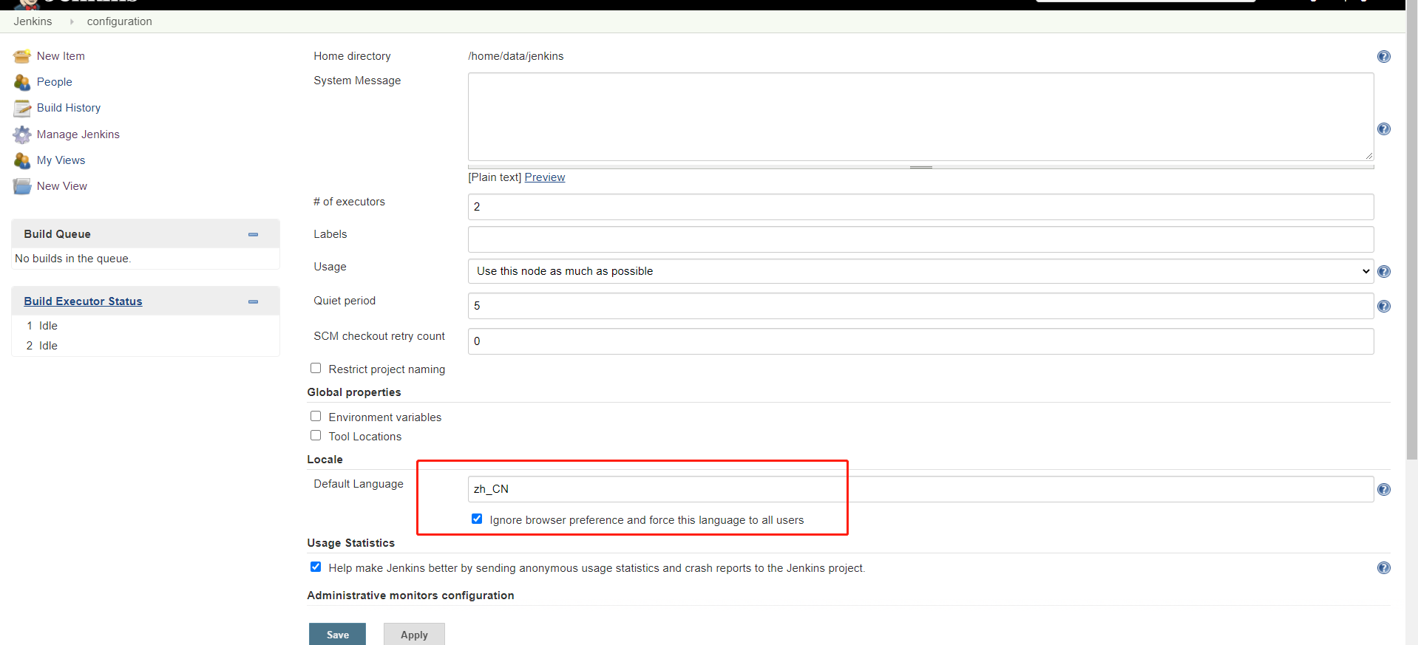
Task: Toggle Restrict project naming checkbox
Action: coord(316,368)
